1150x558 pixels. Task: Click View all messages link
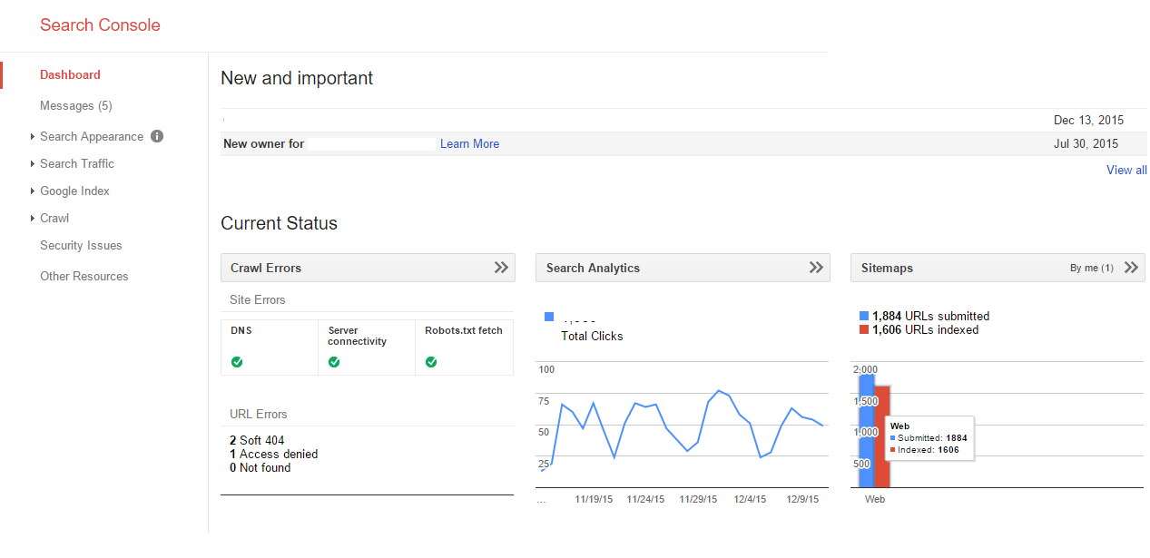coord(1126,170)
